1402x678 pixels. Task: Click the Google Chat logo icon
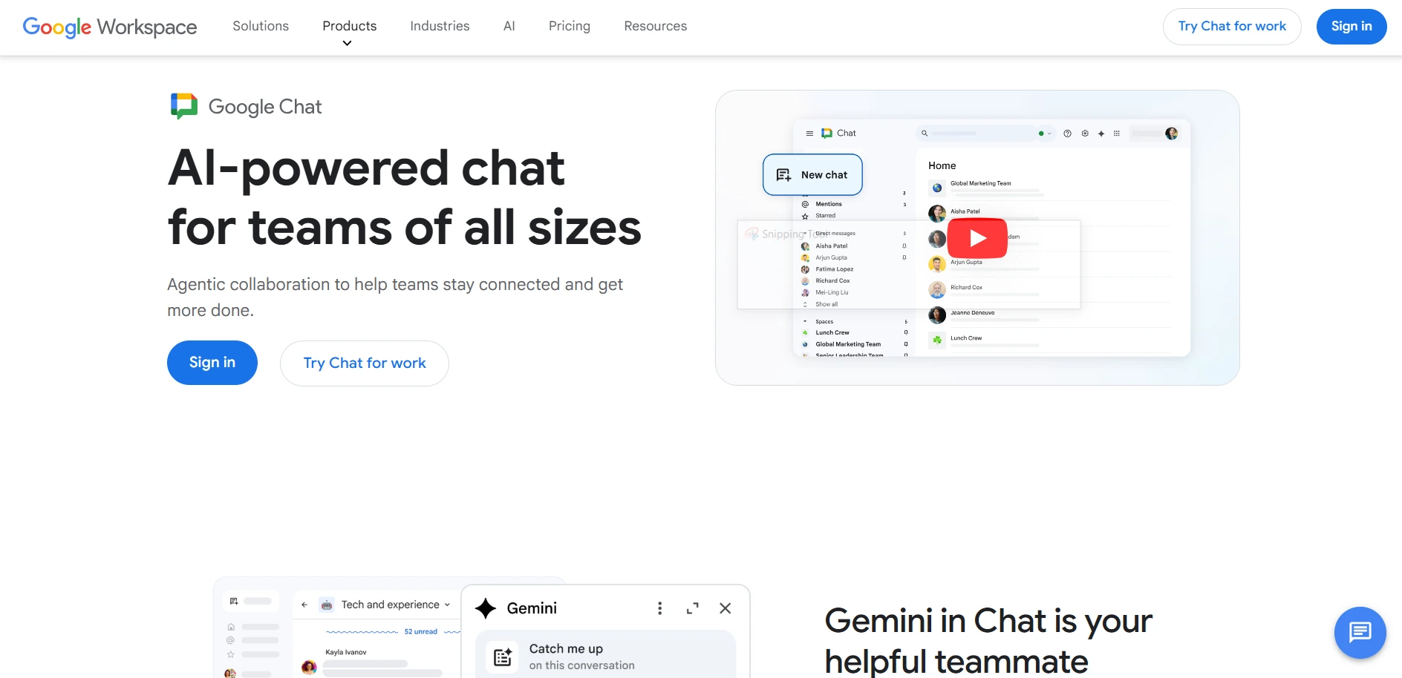pyautogui.click(x=827, y=133)
